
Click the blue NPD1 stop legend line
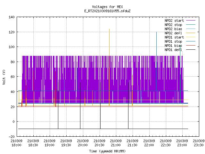(x=191, y=41)
